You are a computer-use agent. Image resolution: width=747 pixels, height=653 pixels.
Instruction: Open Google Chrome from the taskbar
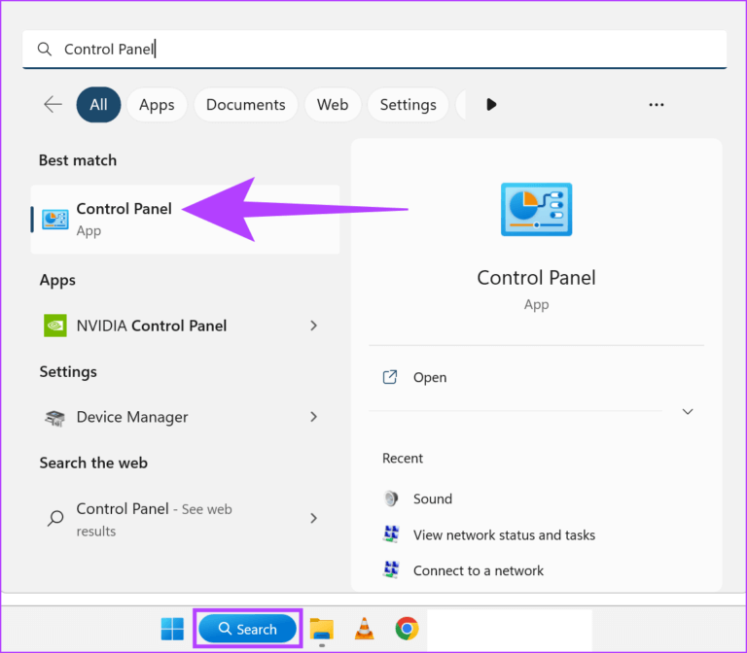click(407, 629)
